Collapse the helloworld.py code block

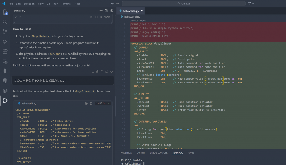pyautogui.click(x=16, y=104)
